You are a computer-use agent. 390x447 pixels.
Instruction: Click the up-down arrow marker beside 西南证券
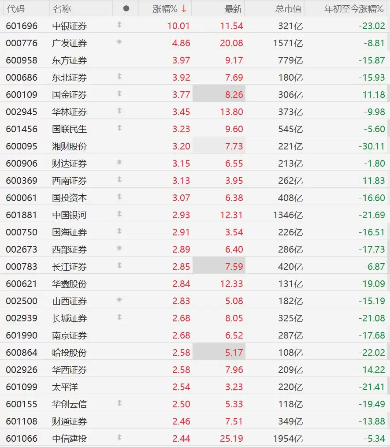[x=119, y=179]
